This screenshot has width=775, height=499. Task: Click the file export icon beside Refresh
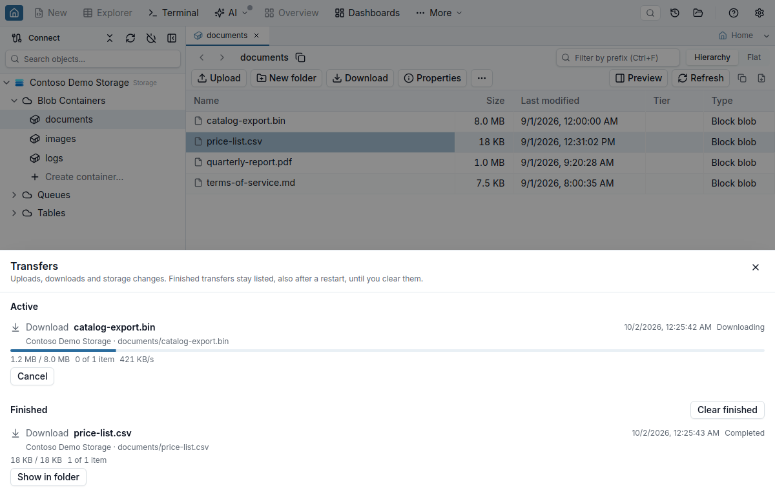761,78
